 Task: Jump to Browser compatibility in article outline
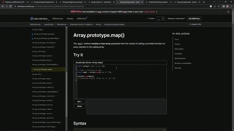(183, 63)
